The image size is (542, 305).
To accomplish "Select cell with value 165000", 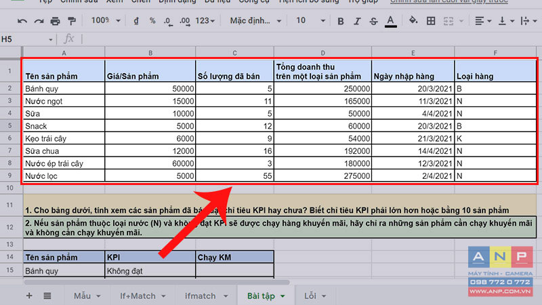I will point(323,101).
